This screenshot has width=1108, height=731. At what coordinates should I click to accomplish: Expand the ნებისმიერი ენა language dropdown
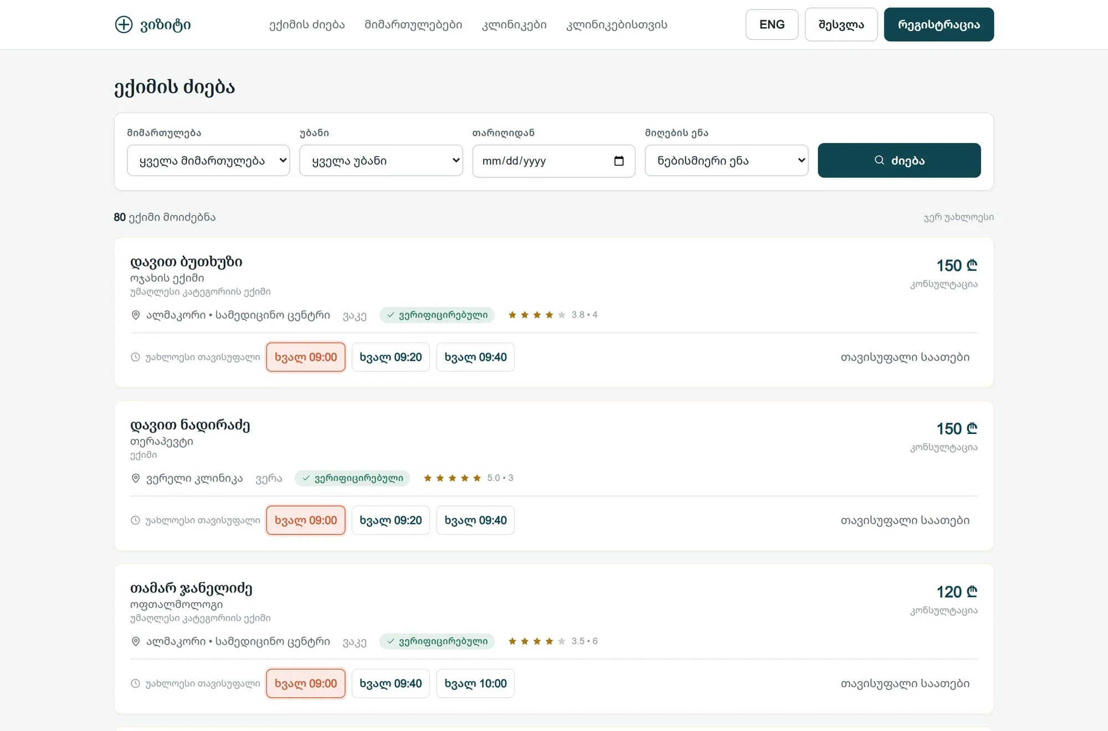point(726,161)
